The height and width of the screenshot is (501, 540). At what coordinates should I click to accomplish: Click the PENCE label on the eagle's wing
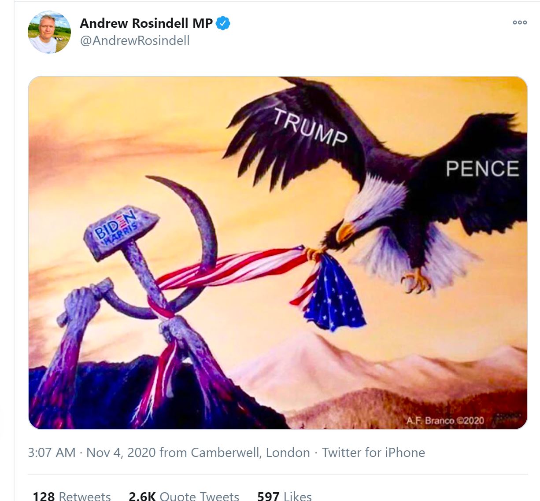click(x=482, y=169)
